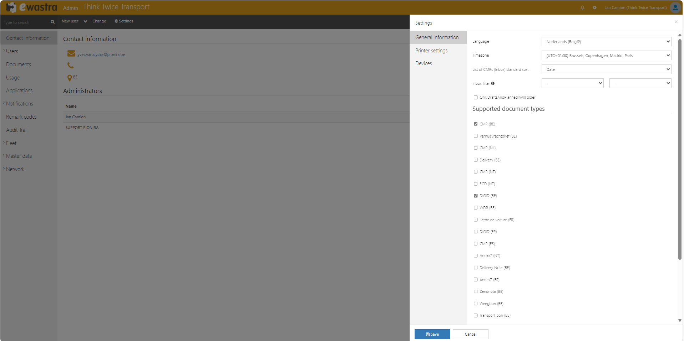This screenshot has width=684, height=341.
Task: Click the user avatar icon top right
Action: click(675, 7)
